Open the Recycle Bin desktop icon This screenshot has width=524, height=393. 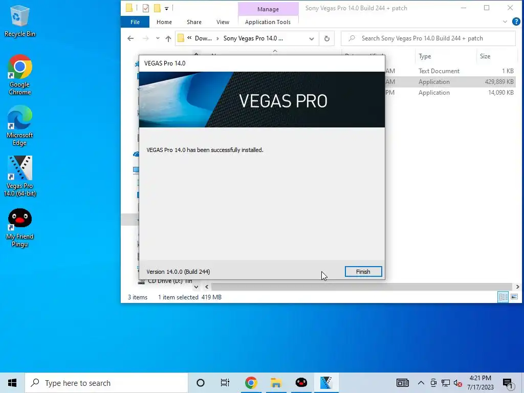(x=19, y=21)
